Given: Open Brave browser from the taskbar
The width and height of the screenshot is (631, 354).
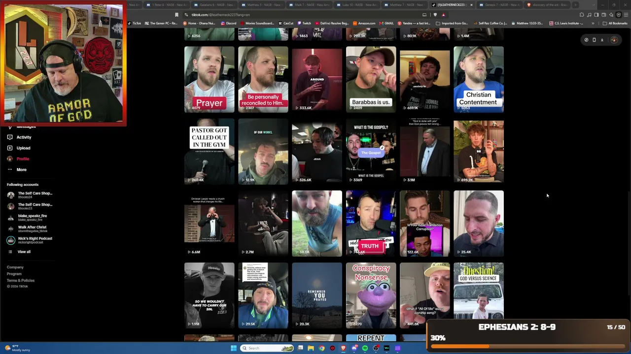Looking at the screenshot, I should click(x=343, y=348).
